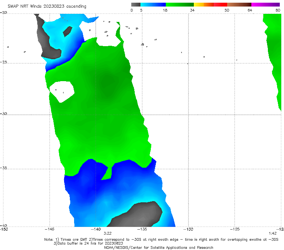
Task: Click the color bar label '80'
Action: tap(278, 10)
